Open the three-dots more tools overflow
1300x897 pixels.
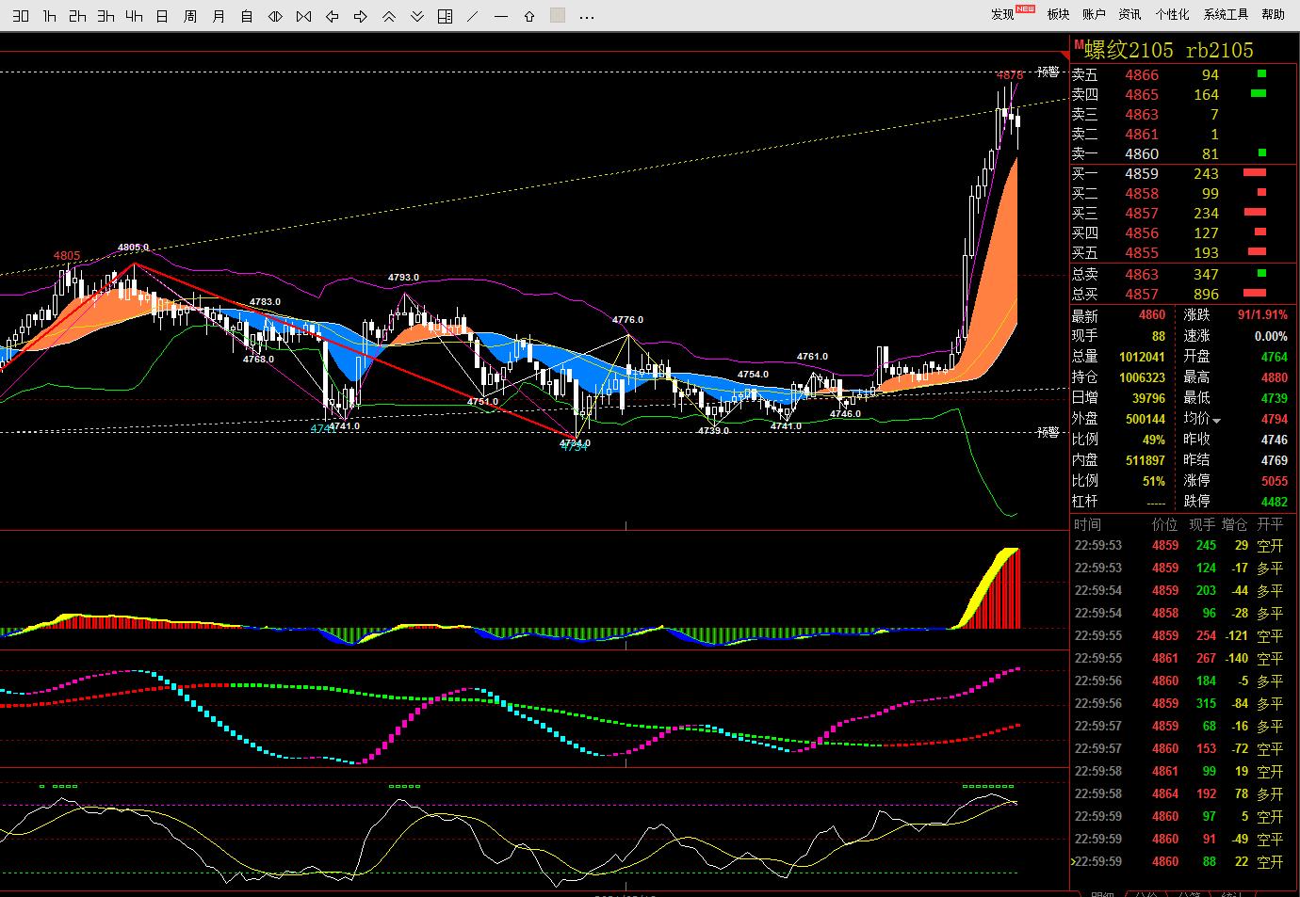(x=586, y=16)
